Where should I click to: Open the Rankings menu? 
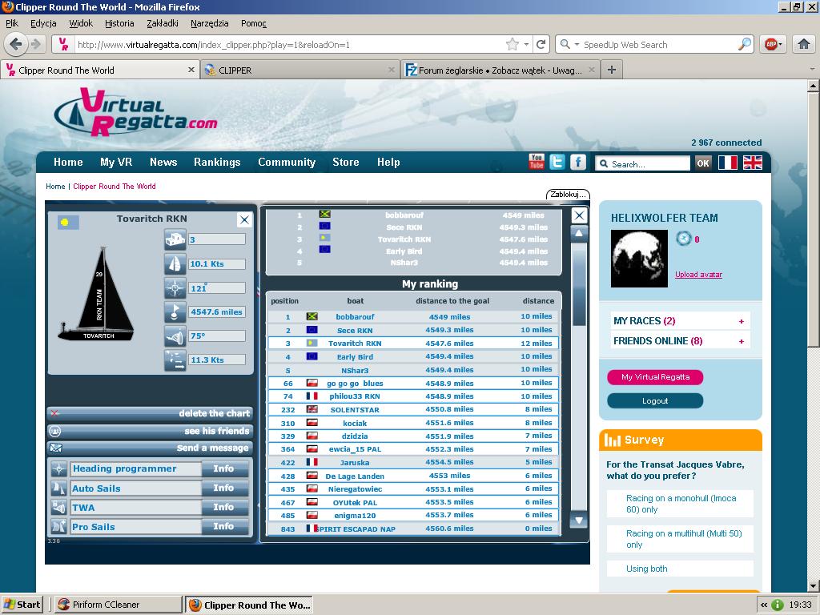pyautogui.click(x=217, y=162)
